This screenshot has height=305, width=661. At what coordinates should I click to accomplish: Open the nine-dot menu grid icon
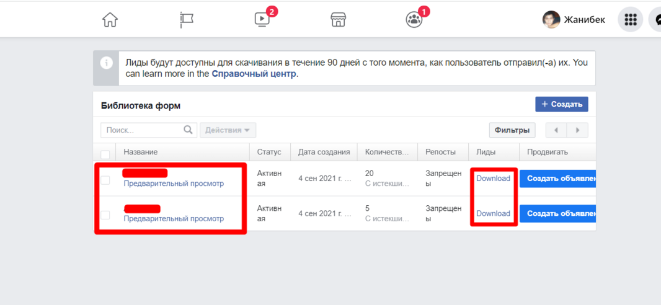pos(630,20)
